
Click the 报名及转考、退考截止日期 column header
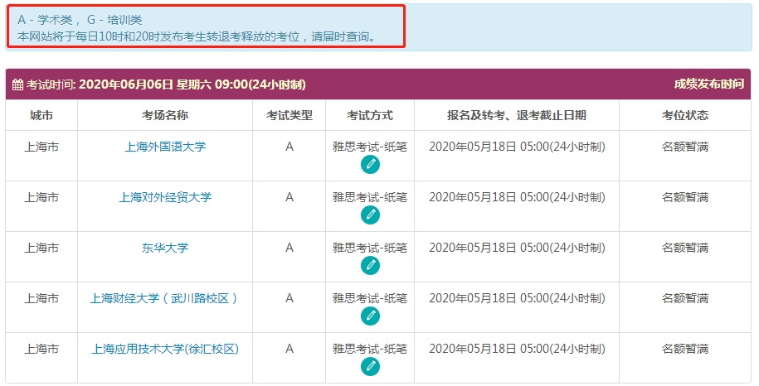517,115
